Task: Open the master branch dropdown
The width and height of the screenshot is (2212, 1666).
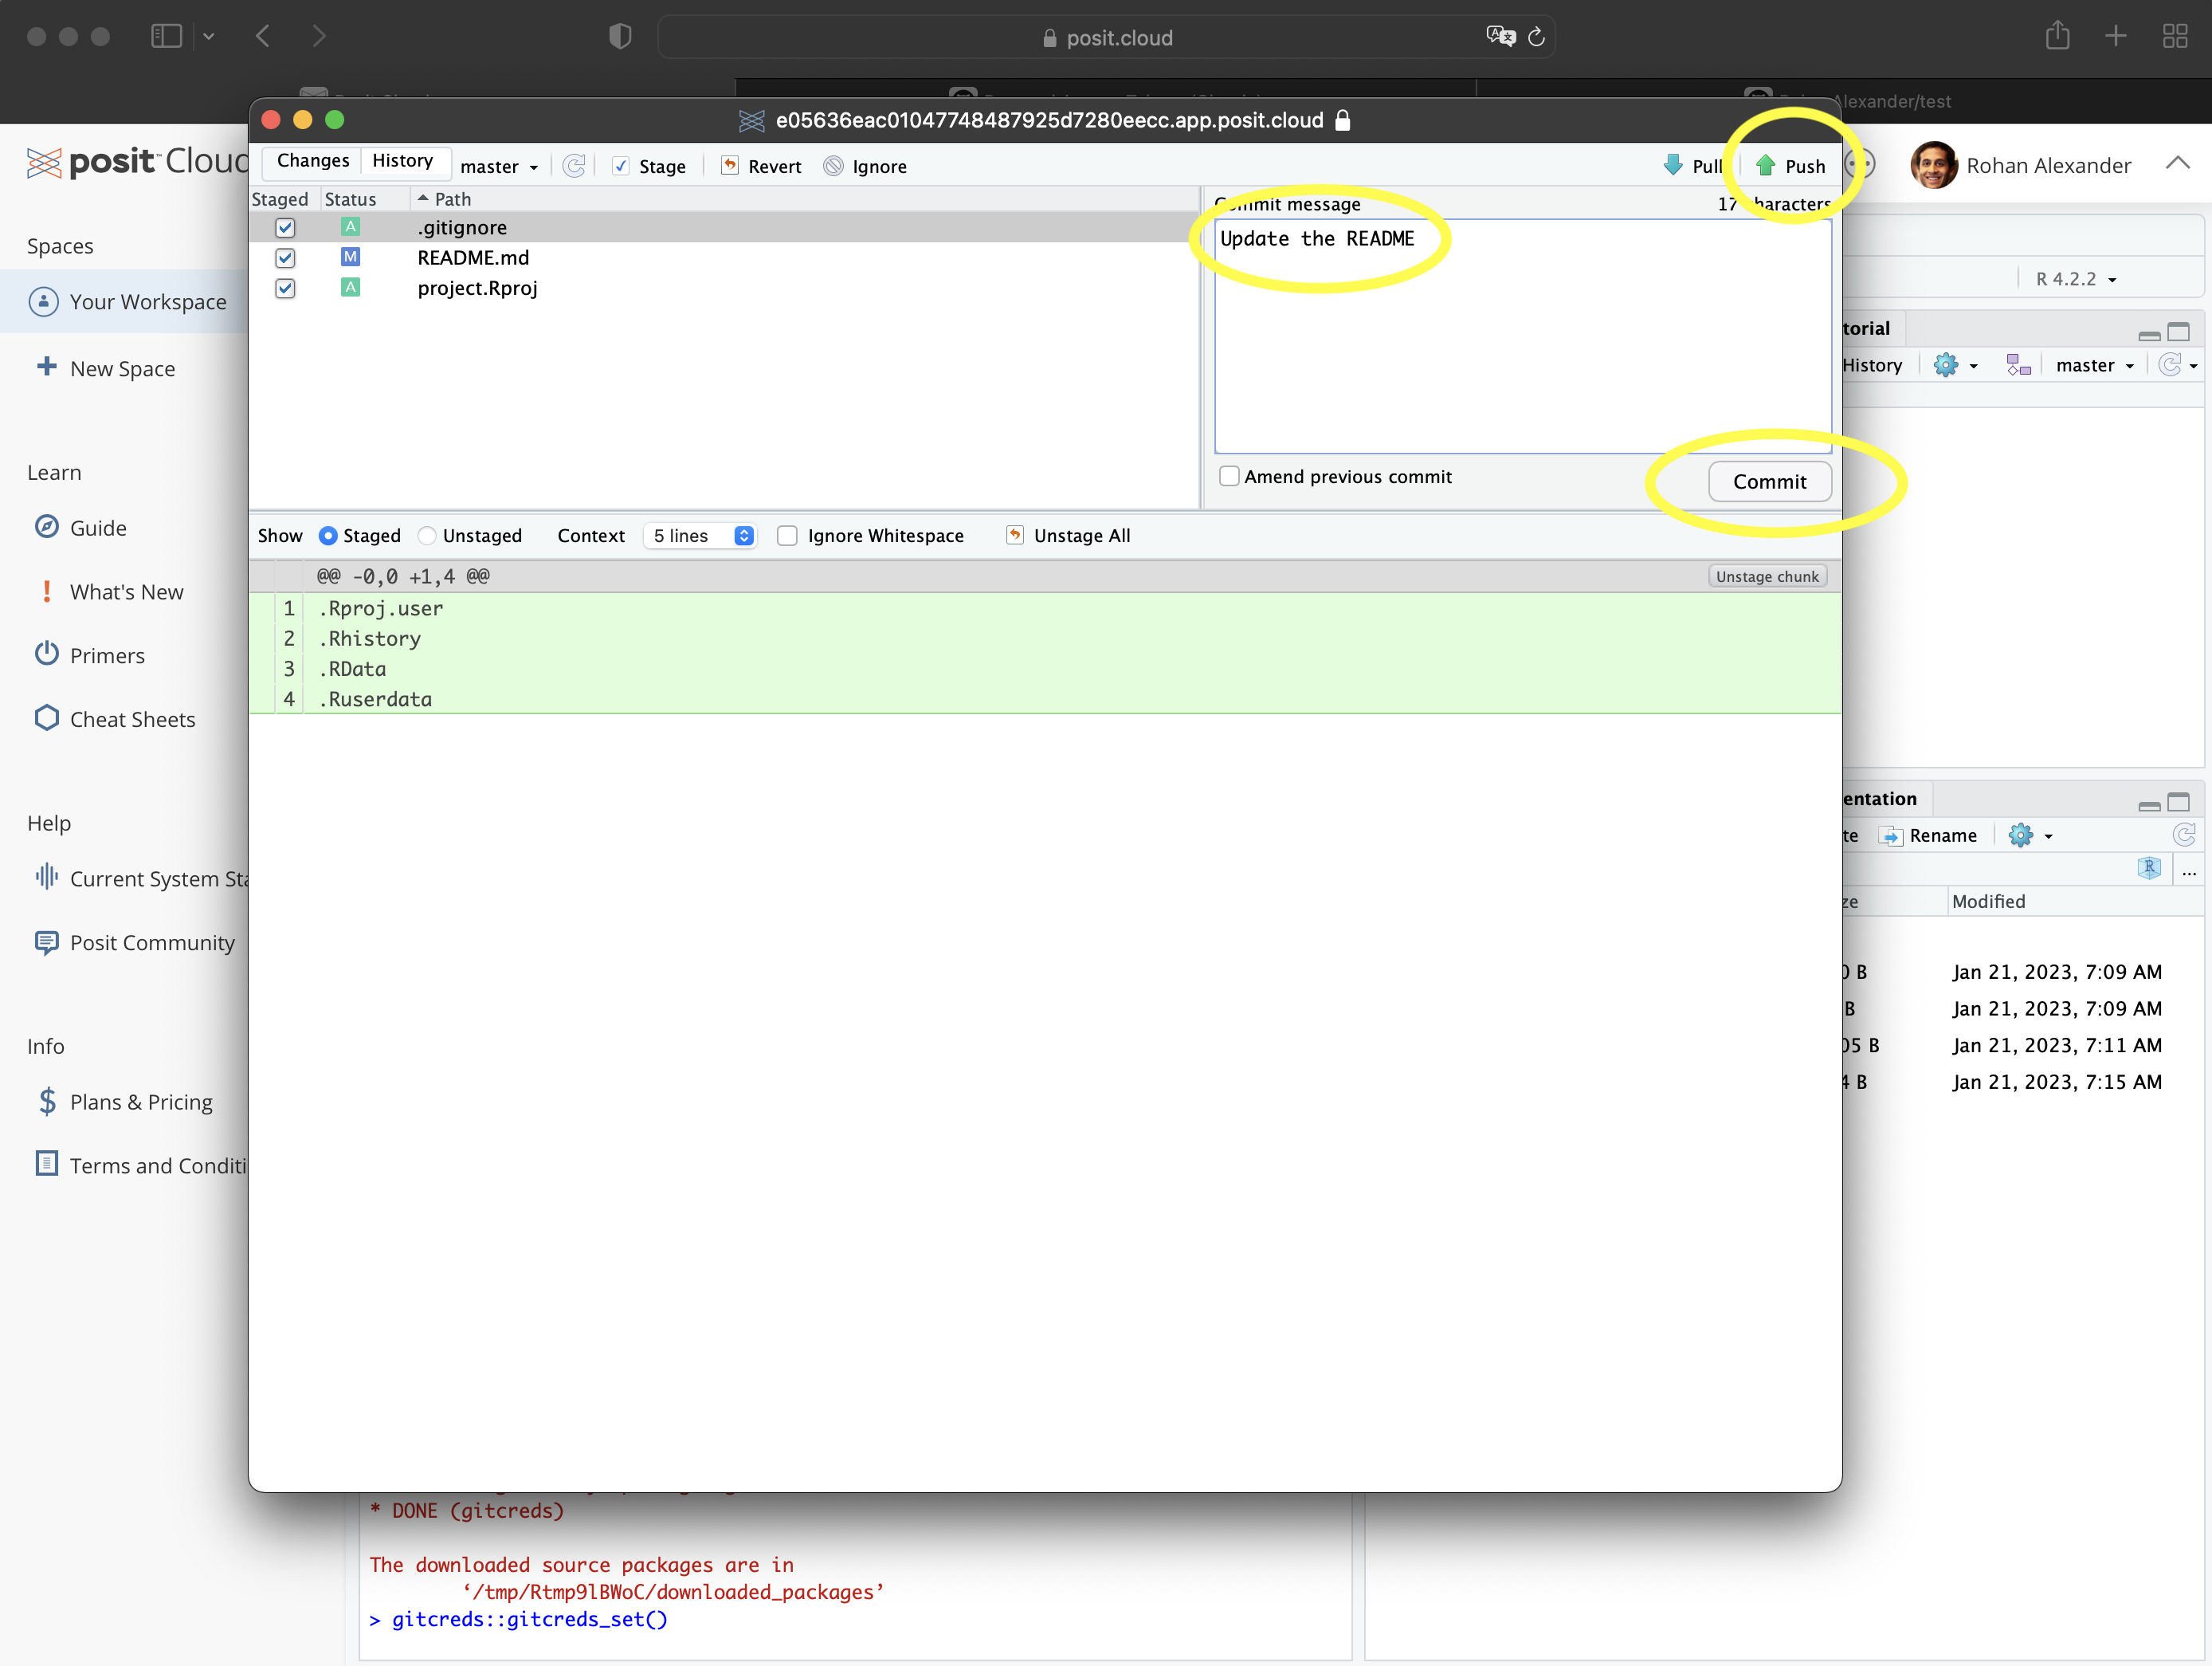Action: pos(499,167)
